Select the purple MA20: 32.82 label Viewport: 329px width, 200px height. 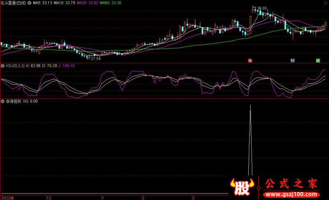pos(88,3)
